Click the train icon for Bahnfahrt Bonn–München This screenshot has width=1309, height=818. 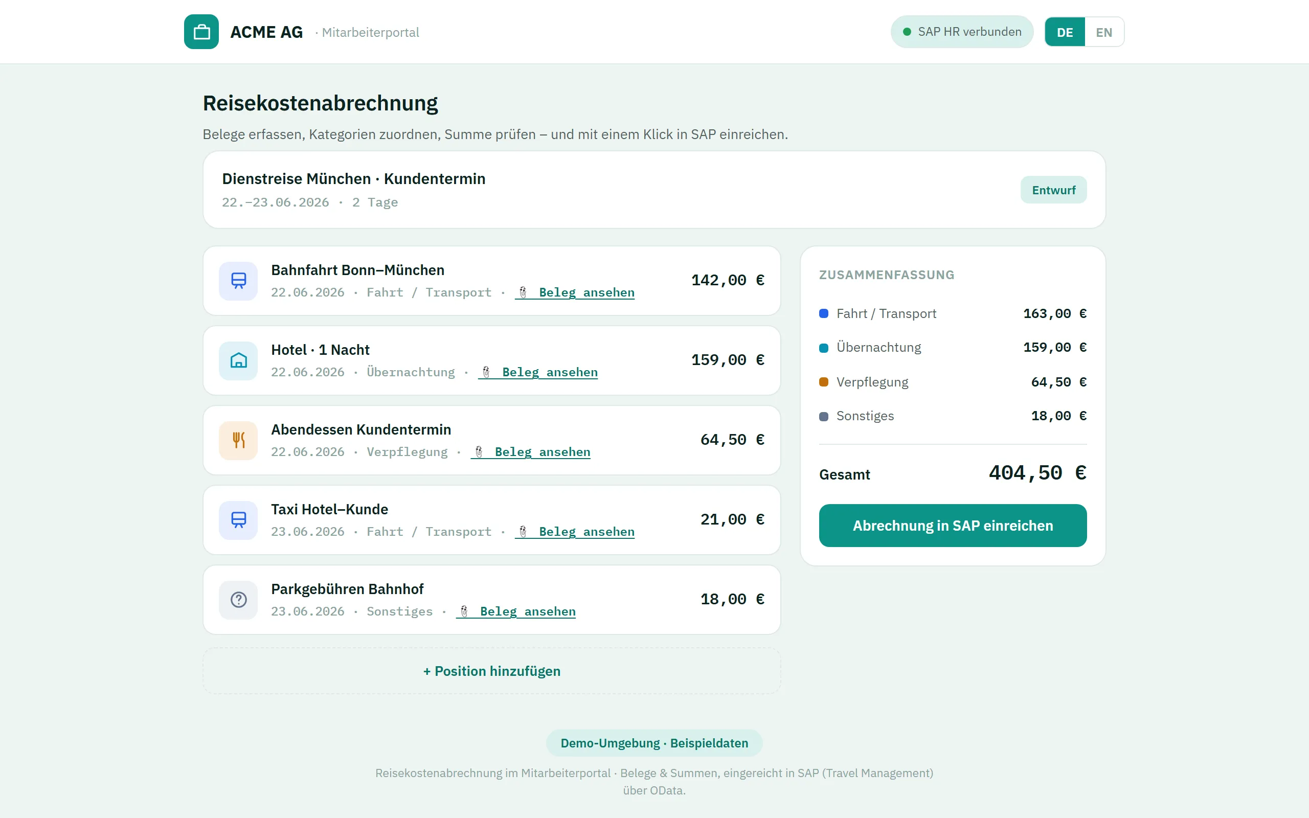(238, 281)
